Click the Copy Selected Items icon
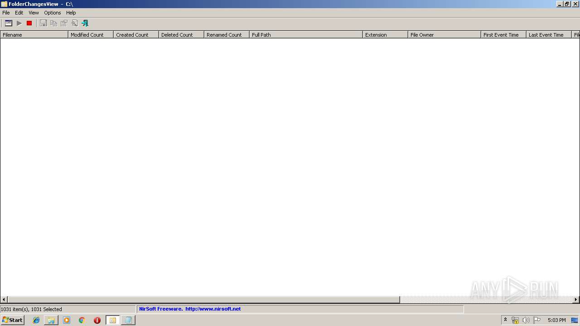The height and width of the screenshot is (326, 580). [x=53, y=23]
